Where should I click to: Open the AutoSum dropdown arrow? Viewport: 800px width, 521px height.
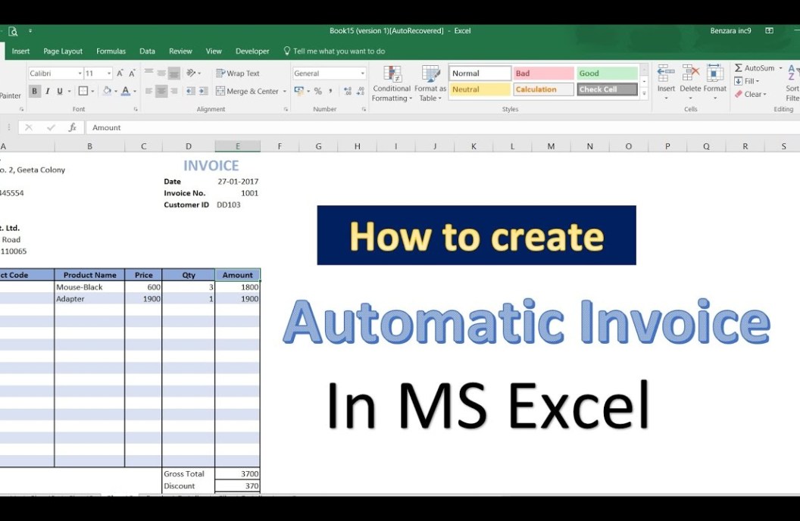(x=780, y=68)
